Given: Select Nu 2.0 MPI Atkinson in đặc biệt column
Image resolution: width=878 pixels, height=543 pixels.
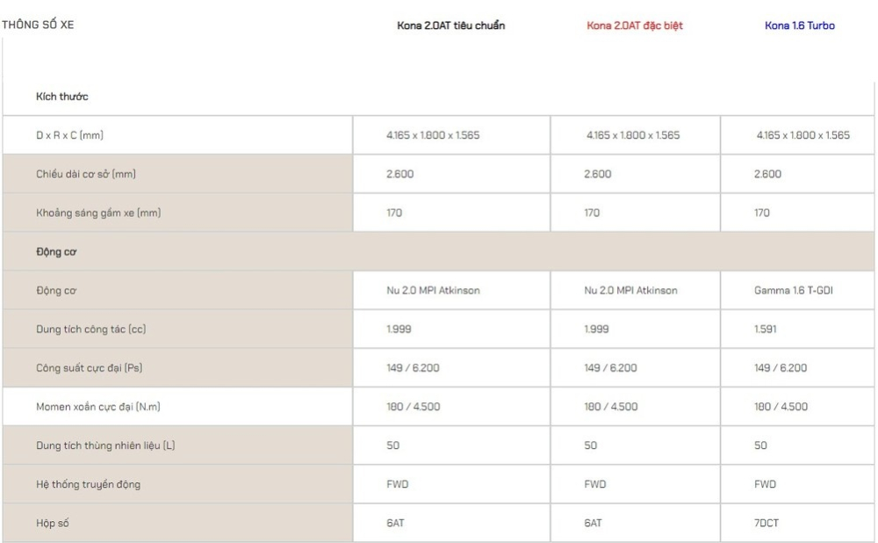Looking at the screenshot, I should coord(630,290).
